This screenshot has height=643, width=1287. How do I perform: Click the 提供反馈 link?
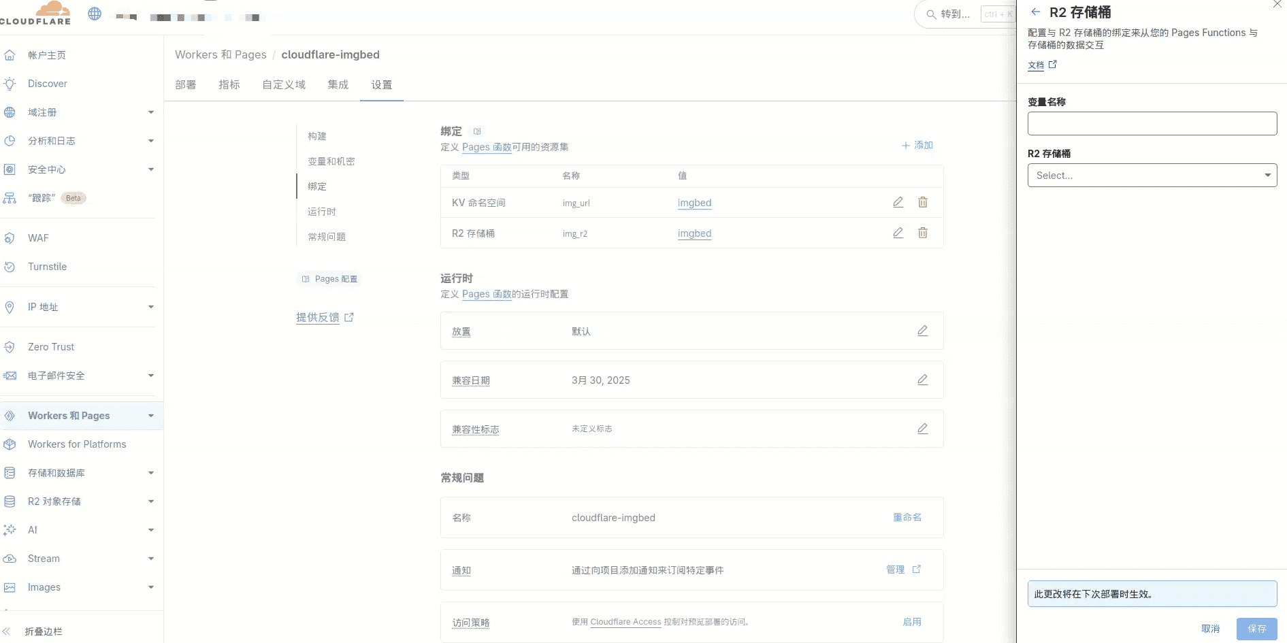tap(325, 317)
